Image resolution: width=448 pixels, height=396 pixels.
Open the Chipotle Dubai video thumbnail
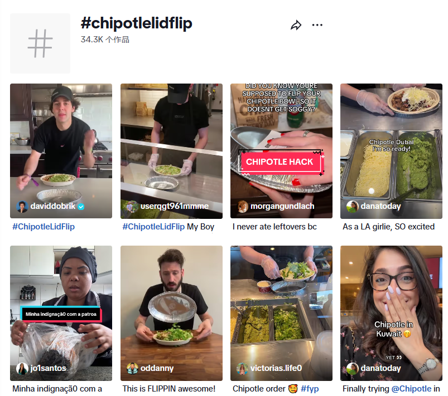pyautogui.click(x=391, y=151)
